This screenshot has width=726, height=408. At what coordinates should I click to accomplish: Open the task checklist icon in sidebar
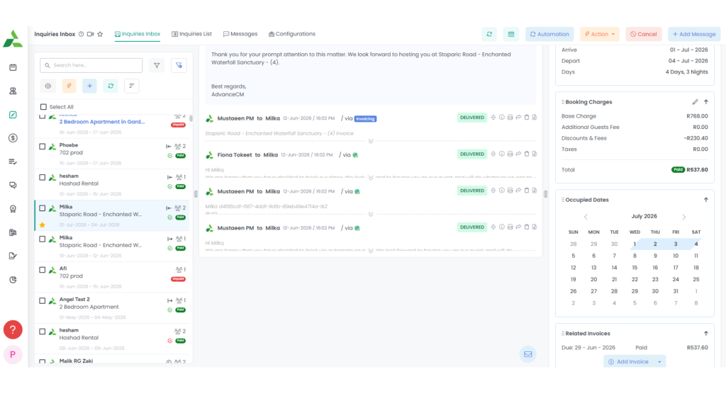tap(13, 161)
